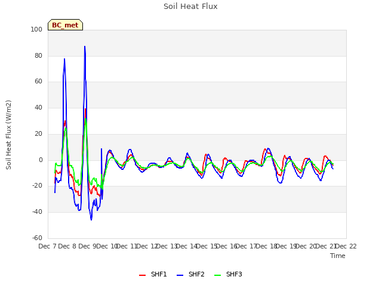
Task: Click the -20 y-axis tick label
Action: (x=37, y=185)
